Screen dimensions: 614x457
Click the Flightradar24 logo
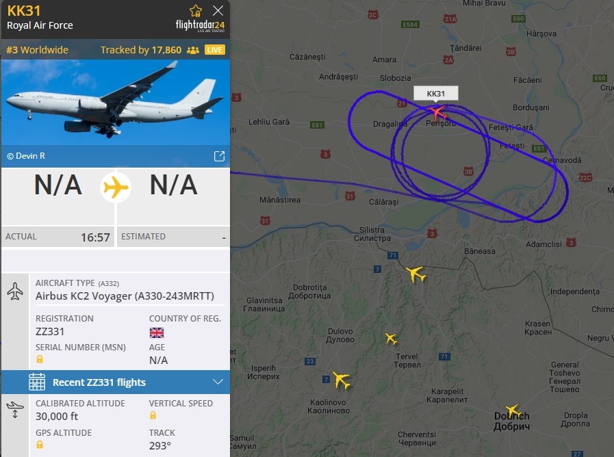[x=200, y=25]
